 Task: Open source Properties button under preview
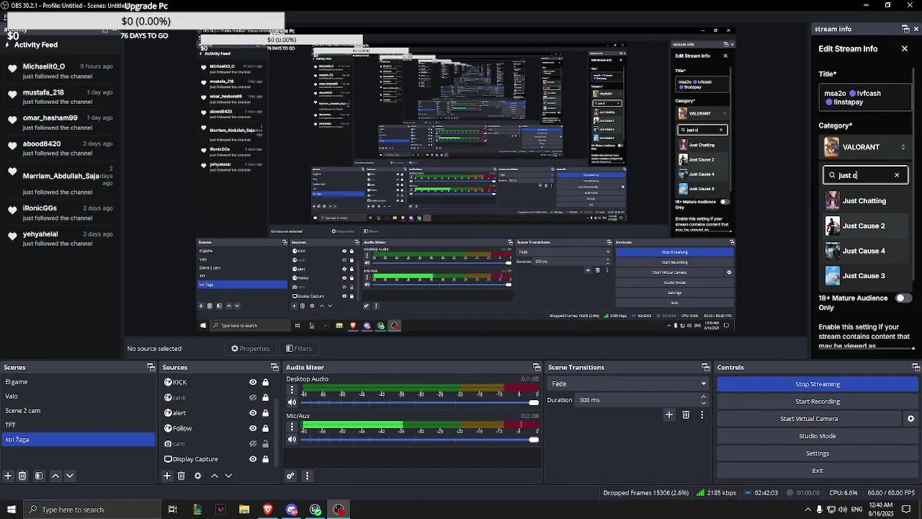point(250,349)
